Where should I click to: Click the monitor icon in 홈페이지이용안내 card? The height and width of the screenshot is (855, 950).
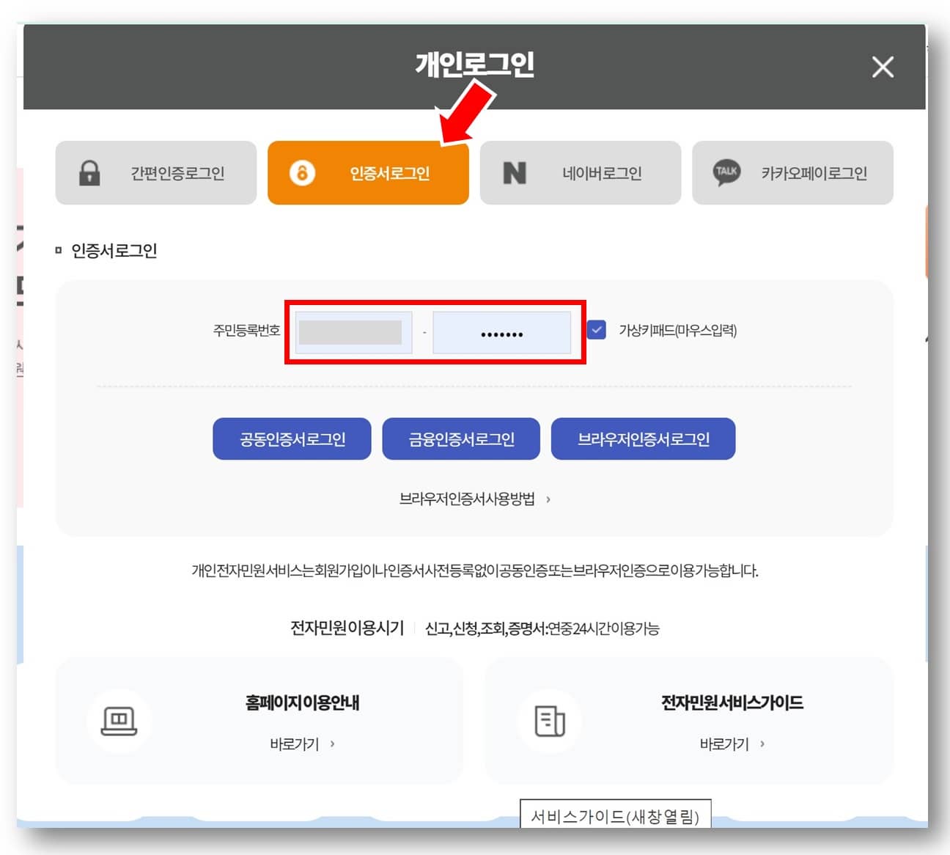[x=119, y=720]
